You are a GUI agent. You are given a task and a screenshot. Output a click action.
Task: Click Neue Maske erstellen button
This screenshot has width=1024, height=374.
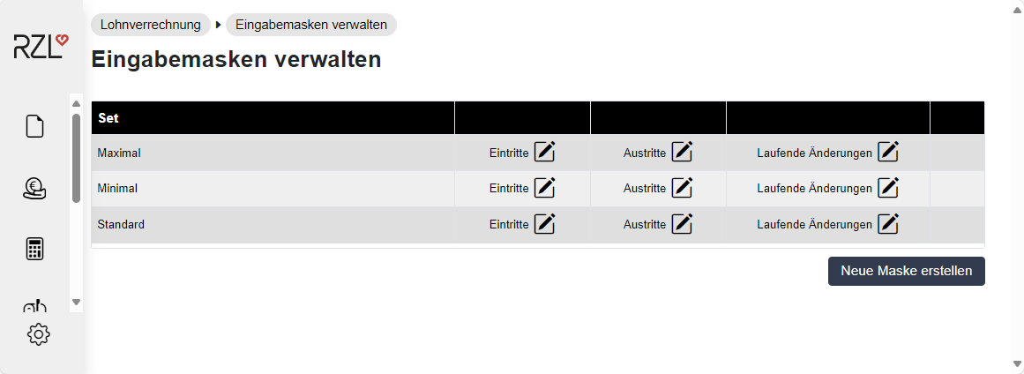pyautogui.click(x=906, y=271)
